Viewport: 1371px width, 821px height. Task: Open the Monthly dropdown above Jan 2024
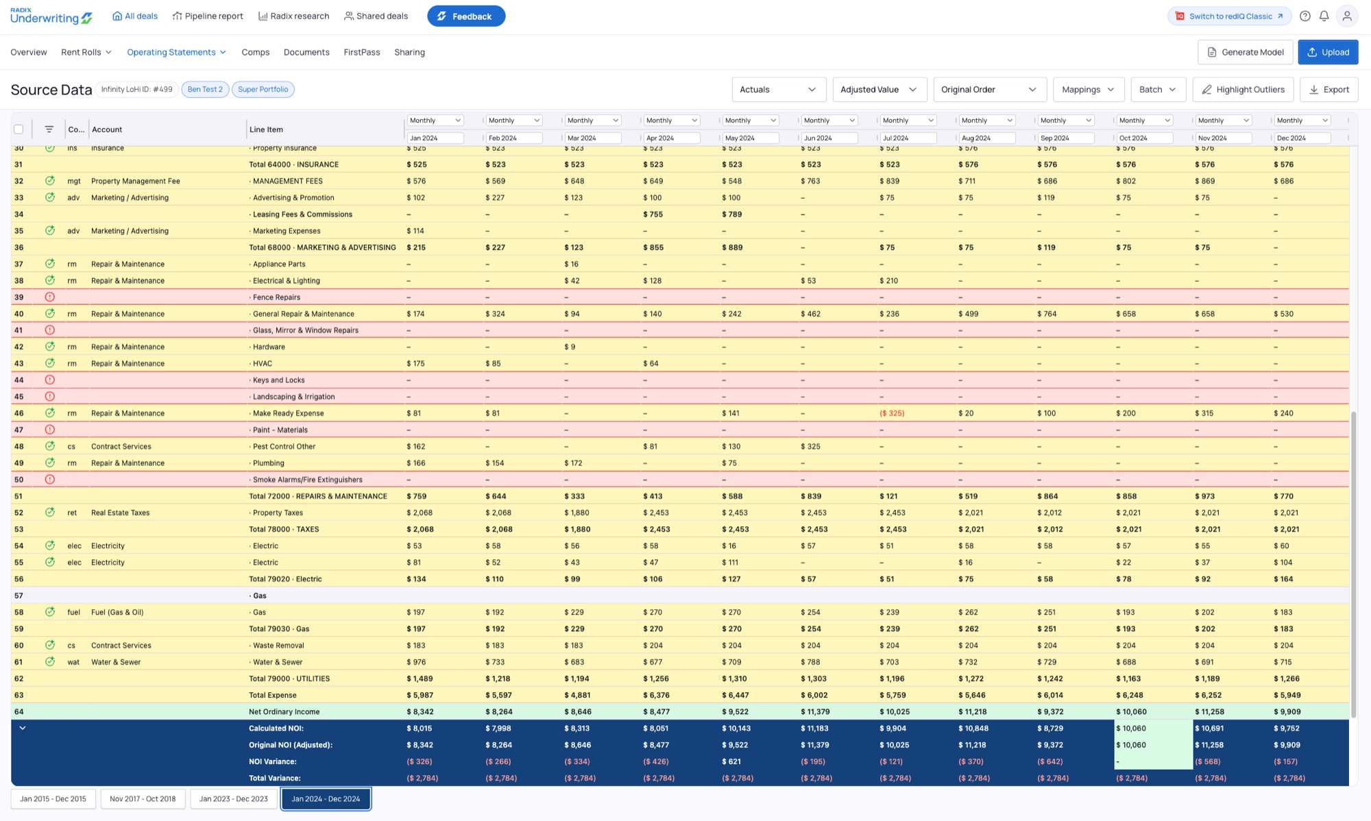(435, 120)
